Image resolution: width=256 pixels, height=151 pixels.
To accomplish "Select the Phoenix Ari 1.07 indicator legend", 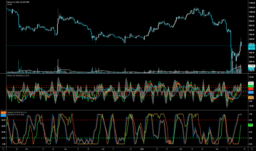I will point(17,112).
